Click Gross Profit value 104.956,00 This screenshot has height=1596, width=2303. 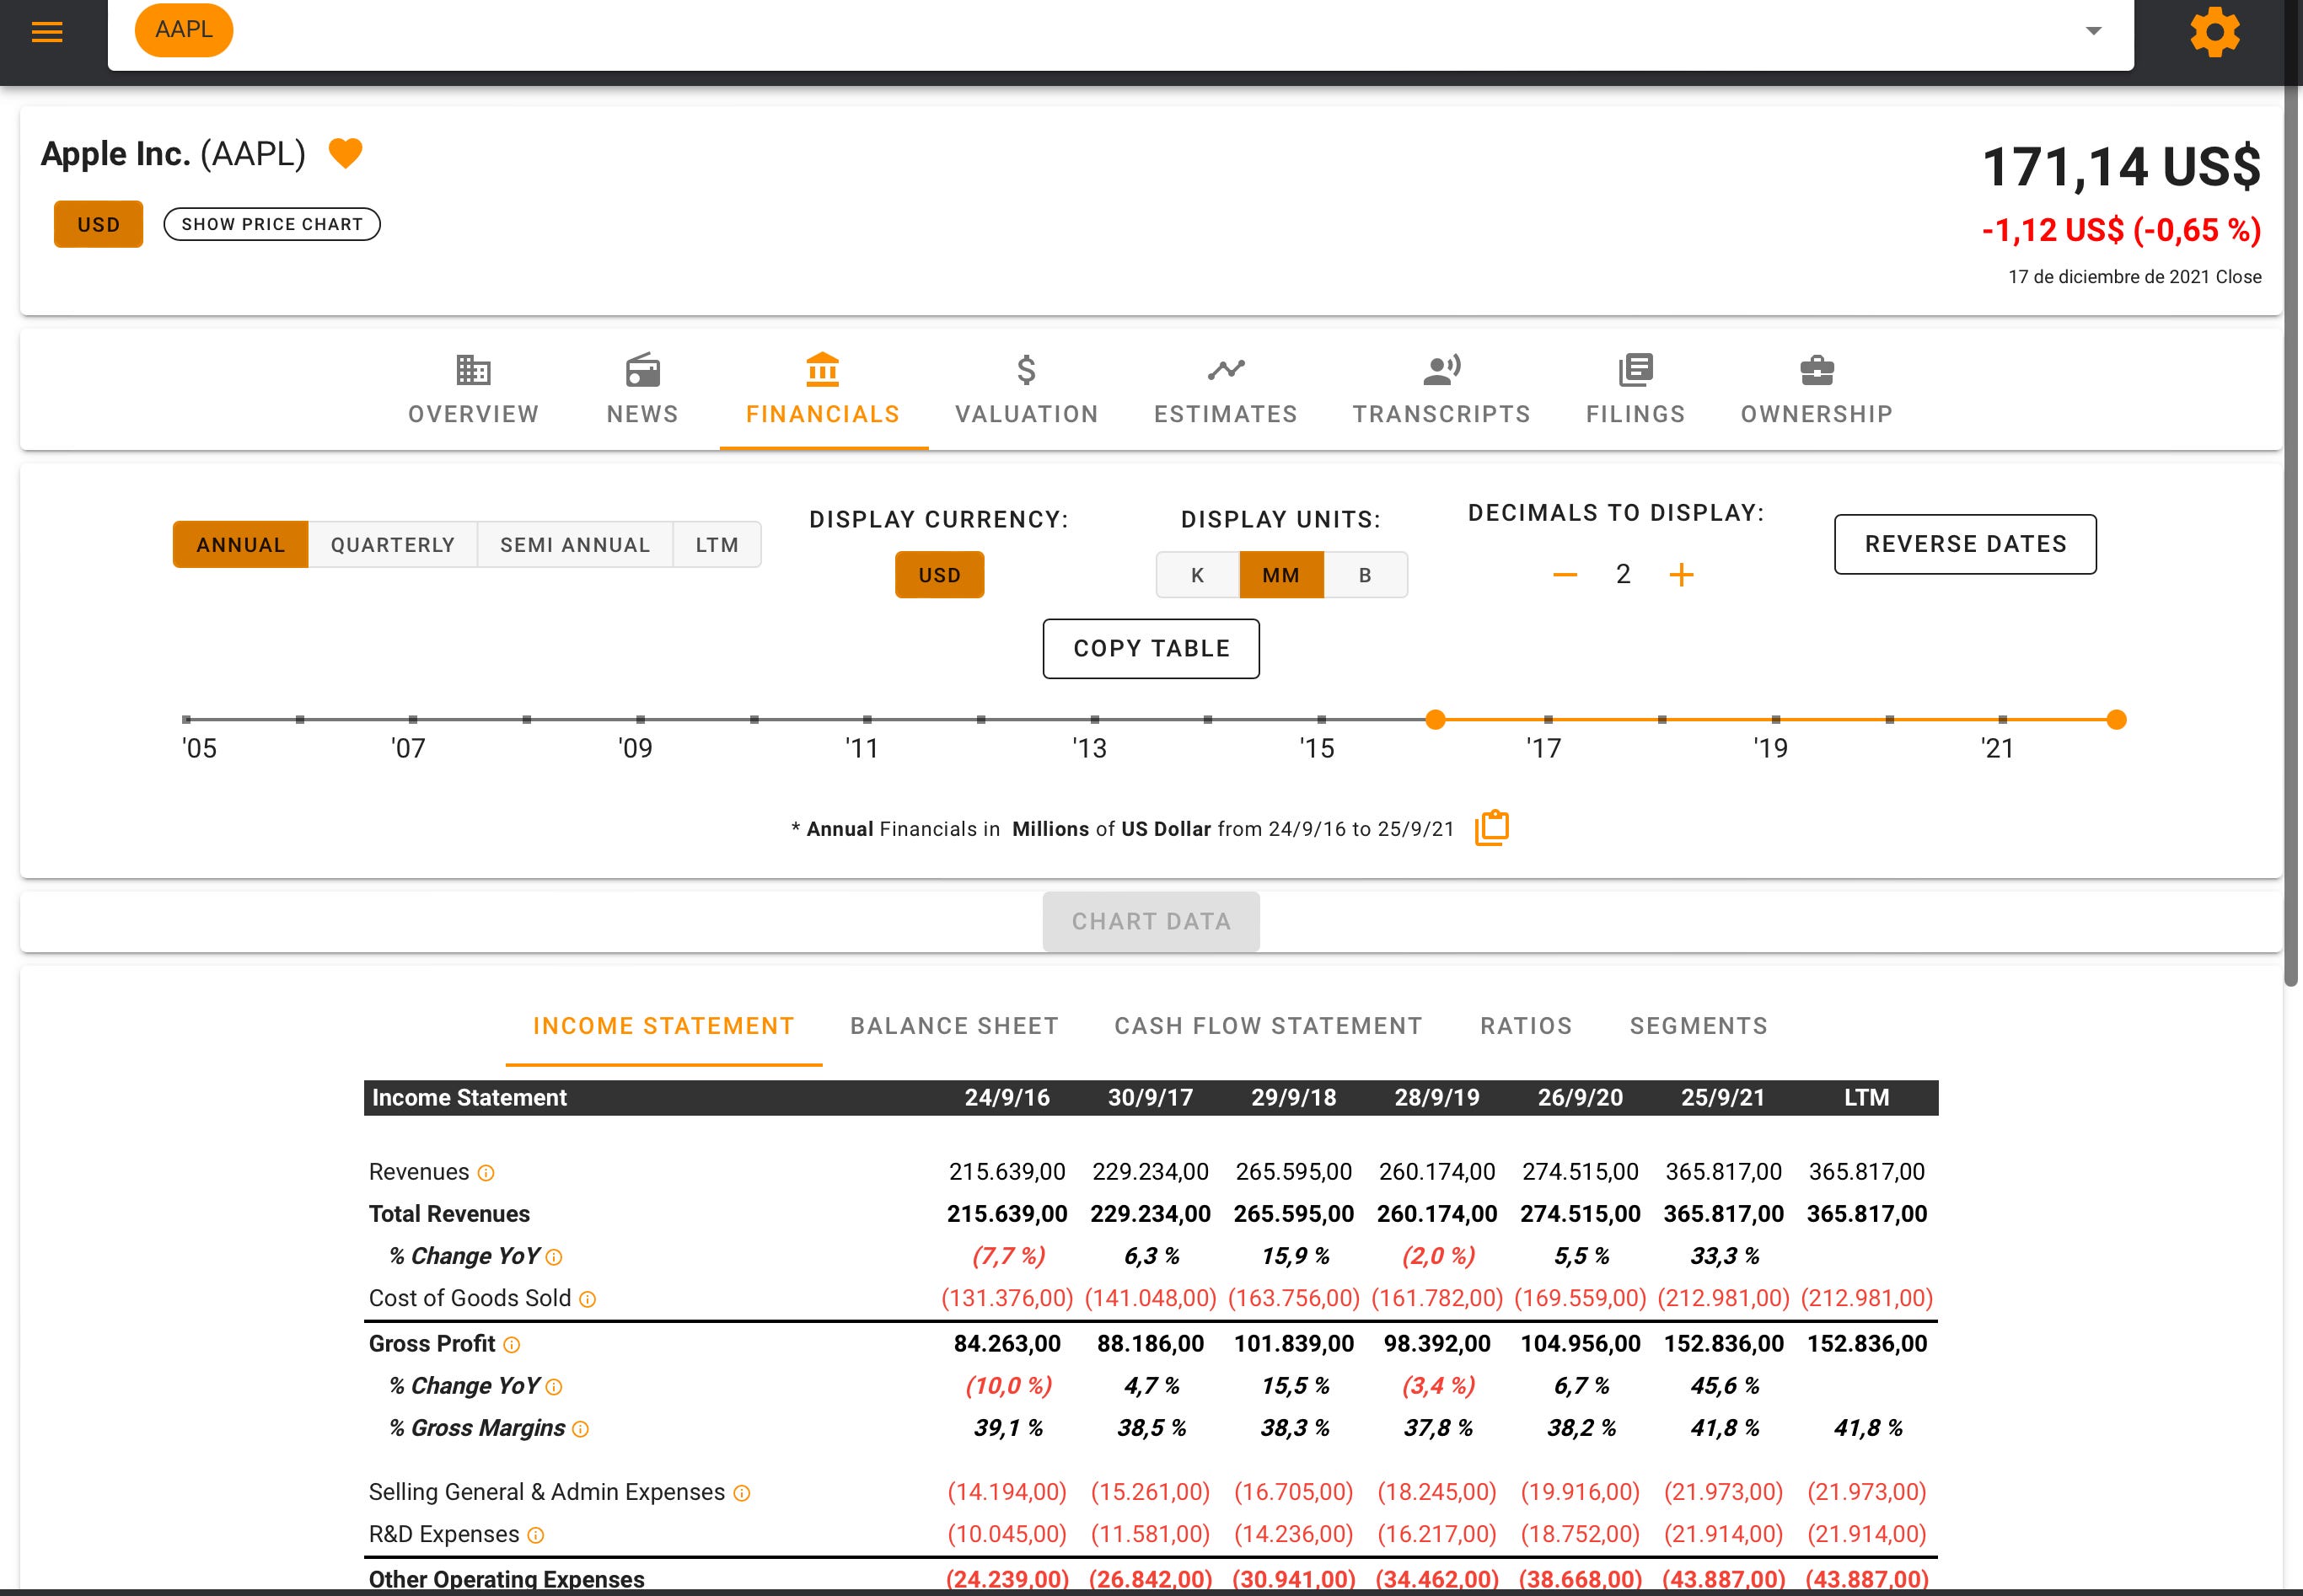[1580, 1344]
